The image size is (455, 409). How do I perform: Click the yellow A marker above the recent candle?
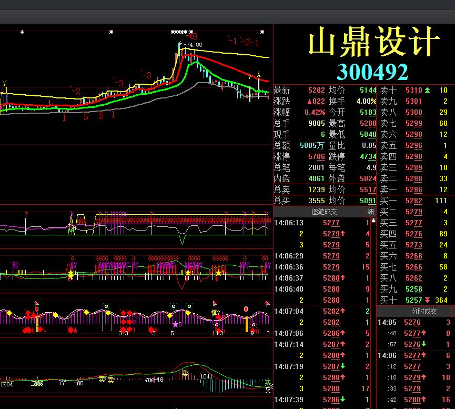259,75
